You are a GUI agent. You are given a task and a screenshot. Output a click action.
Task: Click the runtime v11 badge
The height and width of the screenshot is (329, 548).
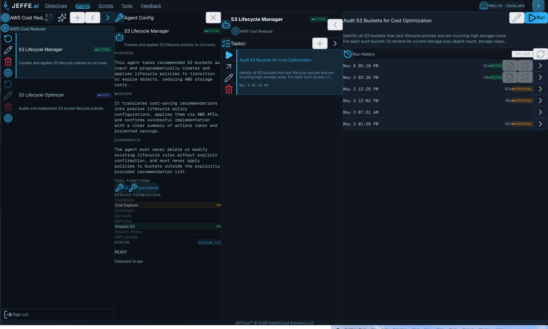[x=209, y=243]
